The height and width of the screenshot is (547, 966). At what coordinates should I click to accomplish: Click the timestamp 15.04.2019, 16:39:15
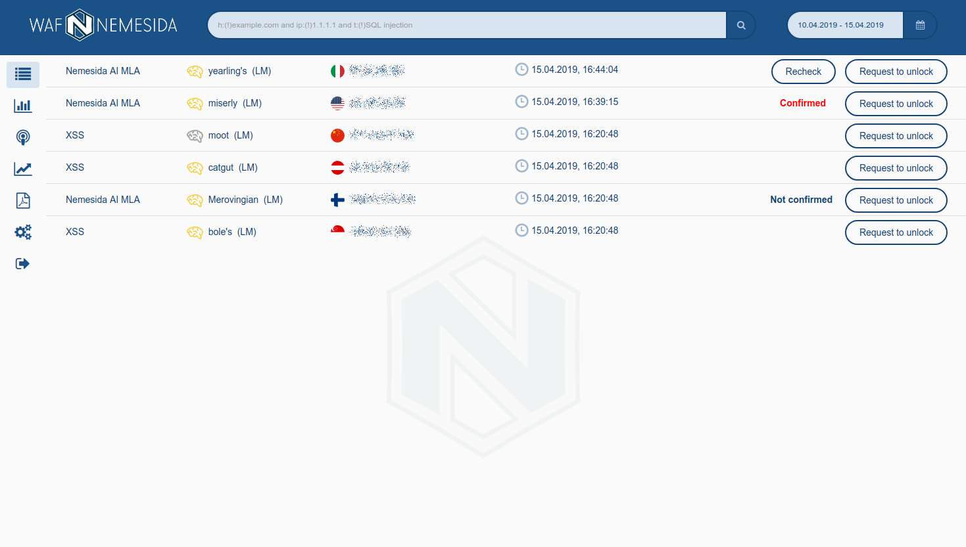(575, 102)
